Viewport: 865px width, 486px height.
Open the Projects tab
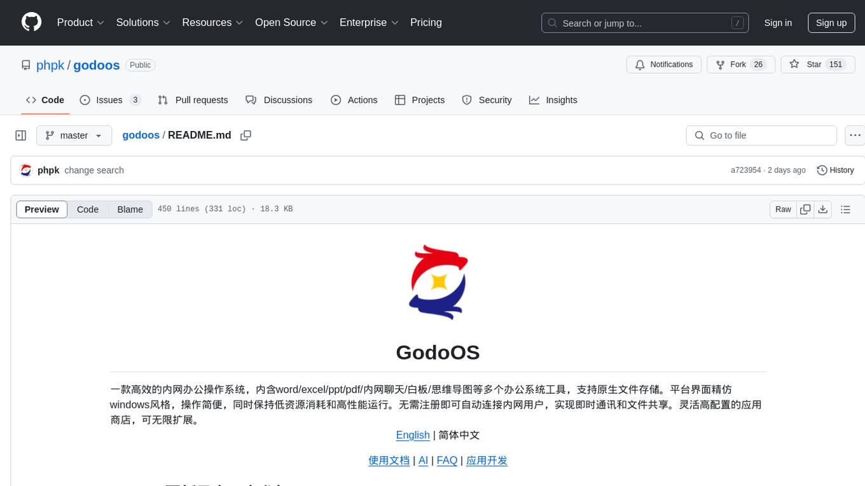(420, 100)
